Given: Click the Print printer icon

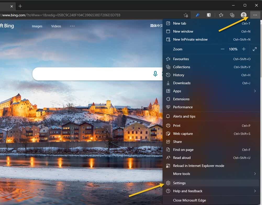Looking at the screenshot, I should coord(168,126).
